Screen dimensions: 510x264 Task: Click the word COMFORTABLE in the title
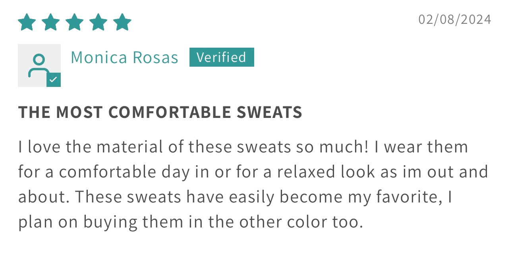coord(170,112)
